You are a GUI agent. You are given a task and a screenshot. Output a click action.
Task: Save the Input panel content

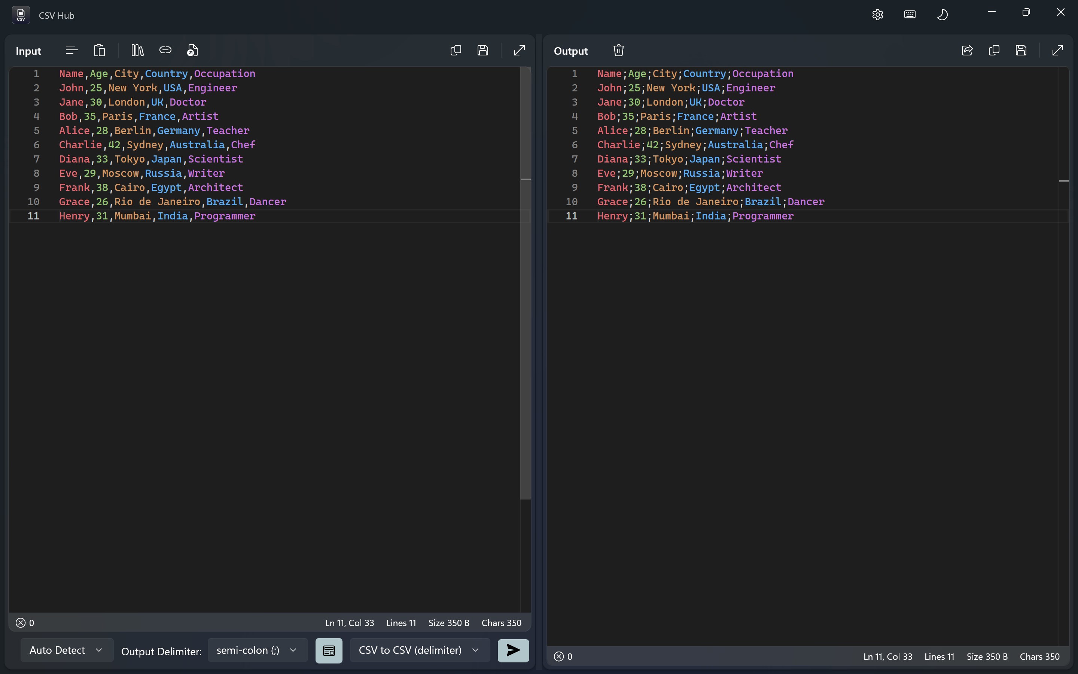coord(482,51)
